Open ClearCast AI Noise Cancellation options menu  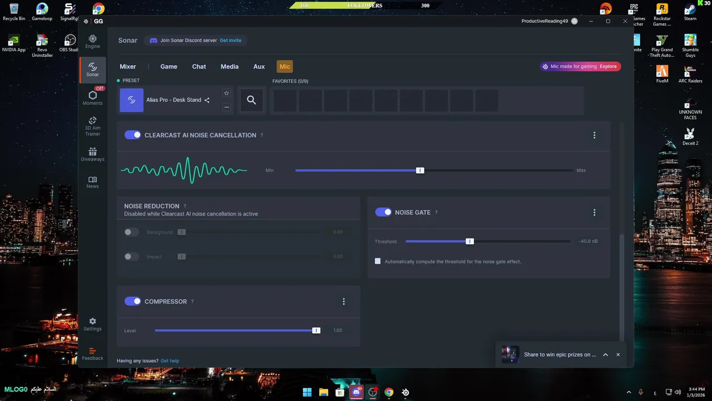(594, 135)
